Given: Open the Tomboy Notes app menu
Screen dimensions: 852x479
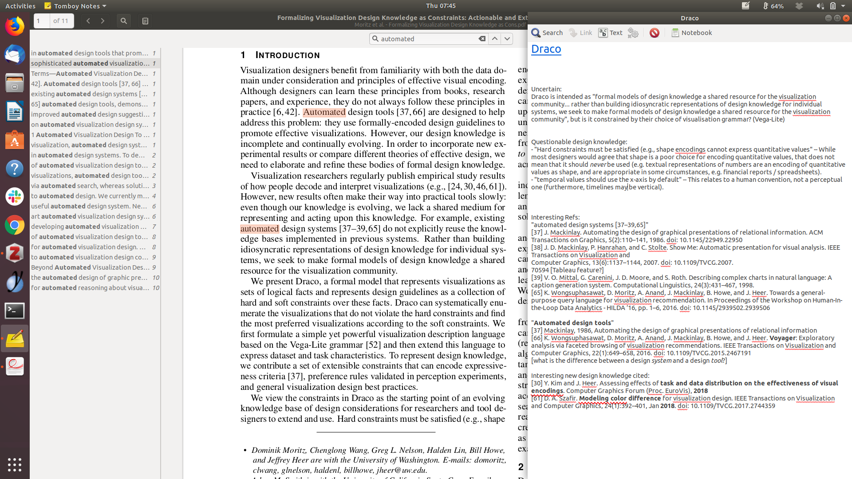Looking at the screenshot, I should coord(75,6).
